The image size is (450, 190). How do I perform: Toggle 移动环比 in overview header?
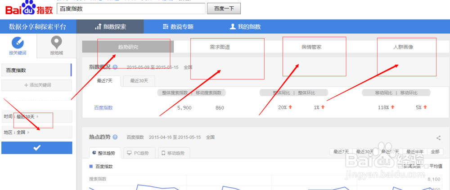coord(409,93)
